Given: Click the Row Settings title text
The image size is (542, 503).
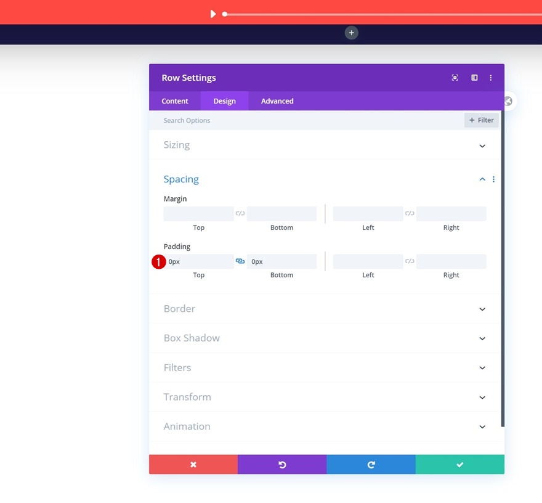Looking at the screenshot, I should pos(188,78).
